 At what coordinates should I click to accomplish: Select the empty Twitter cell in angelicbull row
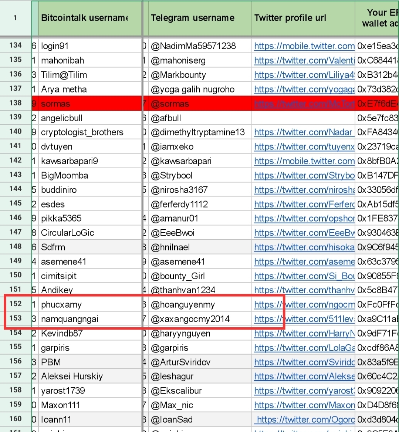click(303, 118)
